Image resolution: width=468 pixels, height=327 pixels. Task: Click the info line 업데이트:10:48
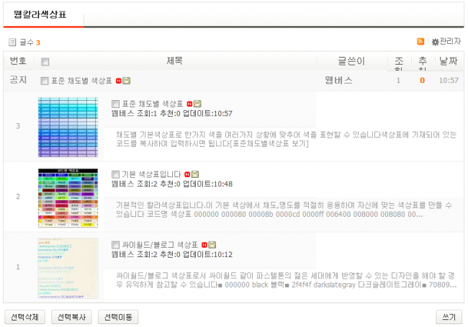coord(207,184)
